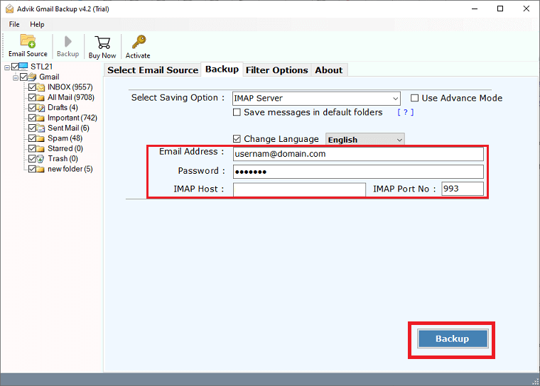
Task: Enable Use Advance Mode checkbox
Action: (x=415, y=98)
